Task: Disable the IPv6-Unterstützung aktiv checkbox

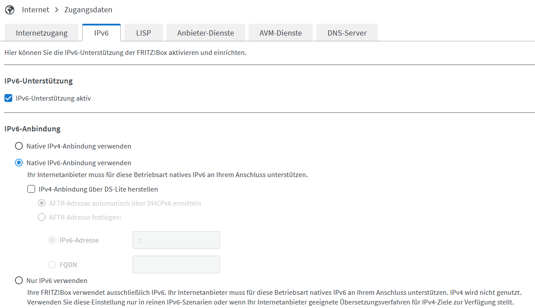Action: point(8,98)
